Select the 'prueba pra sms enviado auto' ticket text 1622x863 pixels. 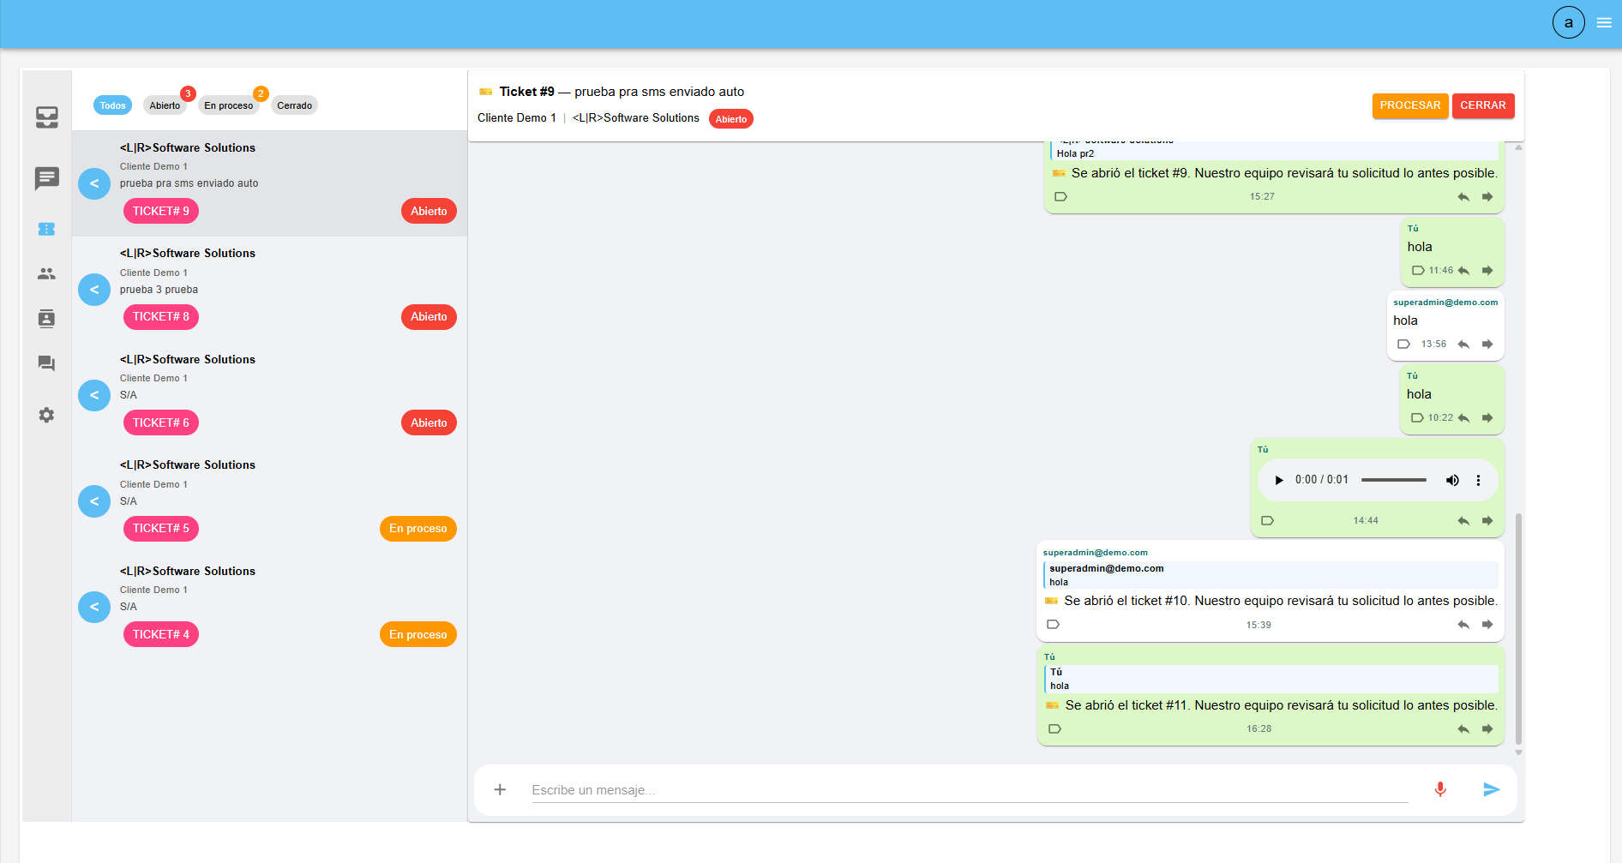(189, 183)
